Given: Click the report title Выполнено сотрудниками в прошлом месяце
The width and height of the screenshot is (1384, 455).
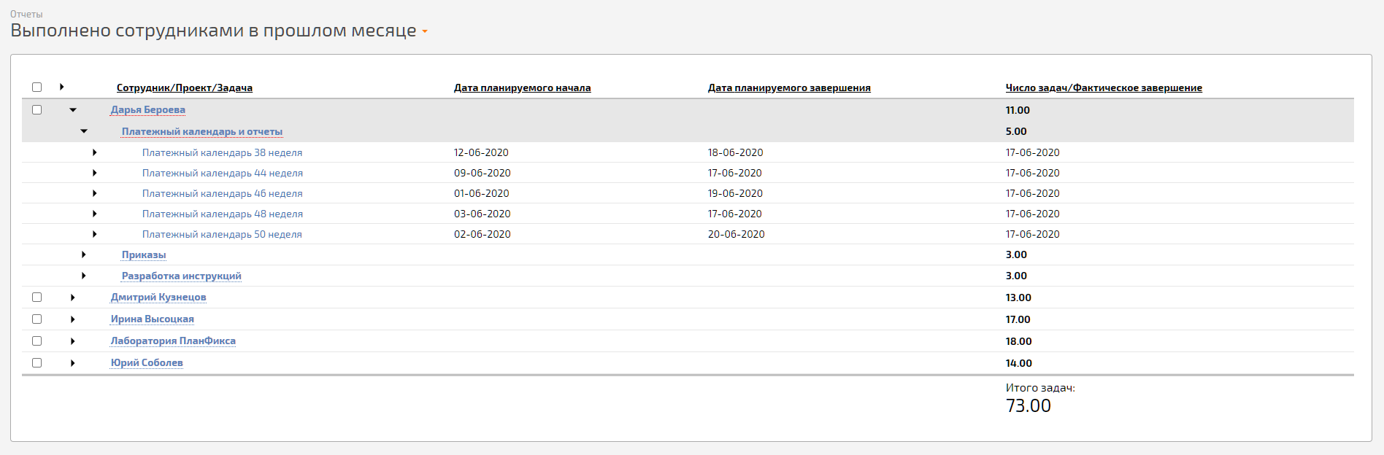Looking at the screenshot, I should [x=213, y=31].
